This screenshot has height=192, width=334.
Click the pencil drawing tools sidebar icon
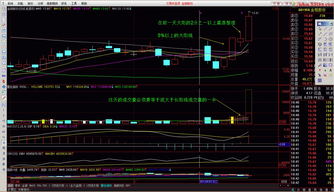(x=4, y=98)
